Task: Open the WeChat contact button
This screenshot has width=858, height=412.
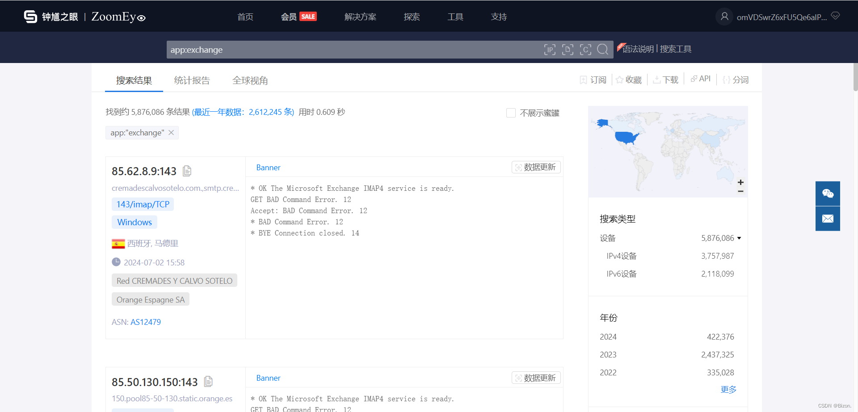Action: pyautogui.click(x=828, y=193)
